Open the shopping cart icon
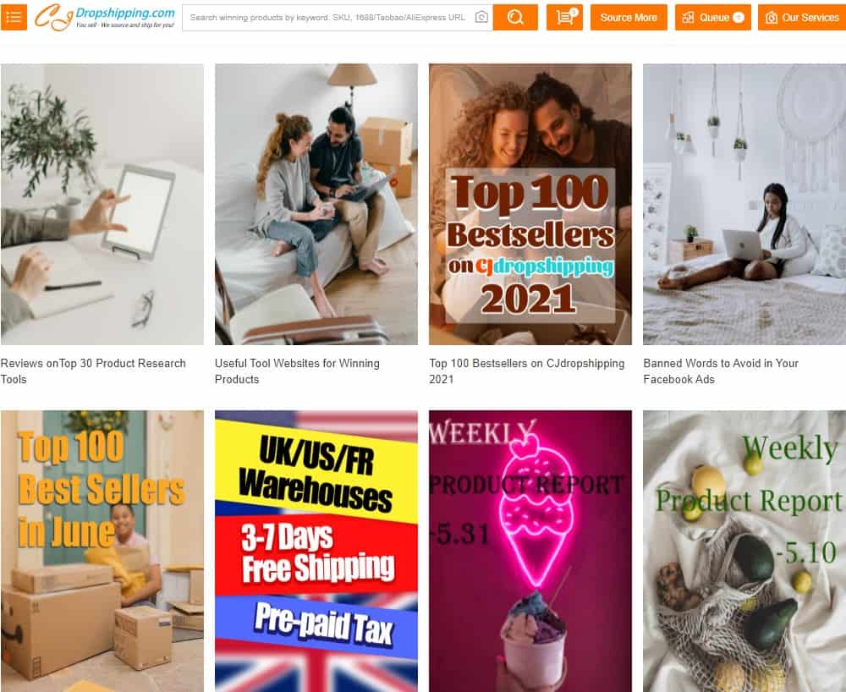The width and height of the screenshot is (846, 692). pyautogui.click(x=564, y=17)
